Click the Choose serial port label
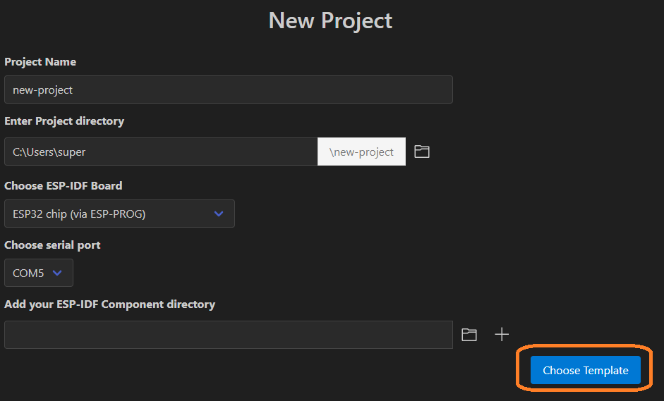 click(x=52, y=245)
